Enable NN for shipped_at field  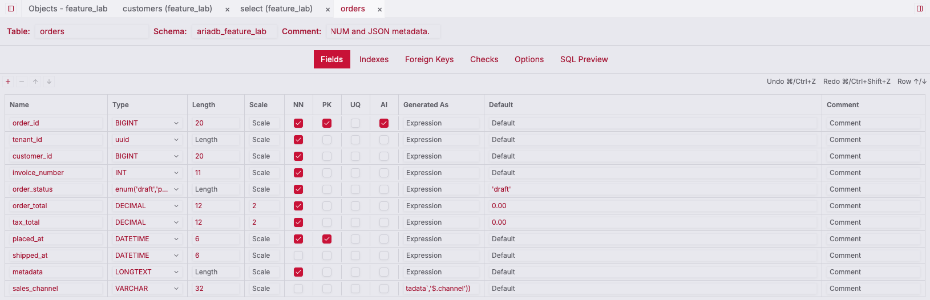click(x=298, y=256)
